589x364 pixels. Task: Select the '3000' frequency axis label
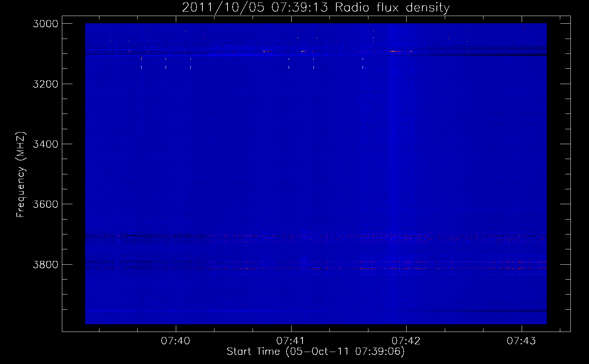[x=46, y=24]
